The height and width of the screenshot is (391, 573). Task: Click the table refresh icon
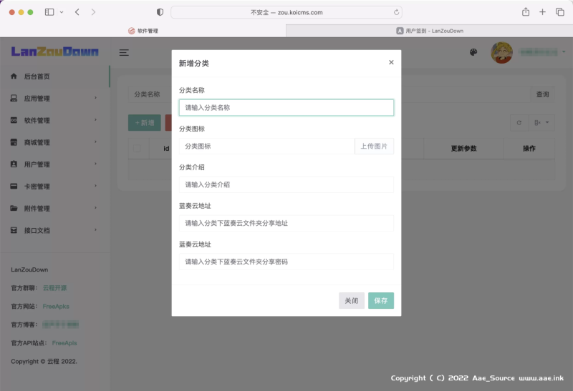coord(519,122)
